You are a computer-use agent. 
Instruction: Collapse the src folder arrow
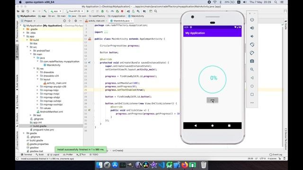click(27, 47)
